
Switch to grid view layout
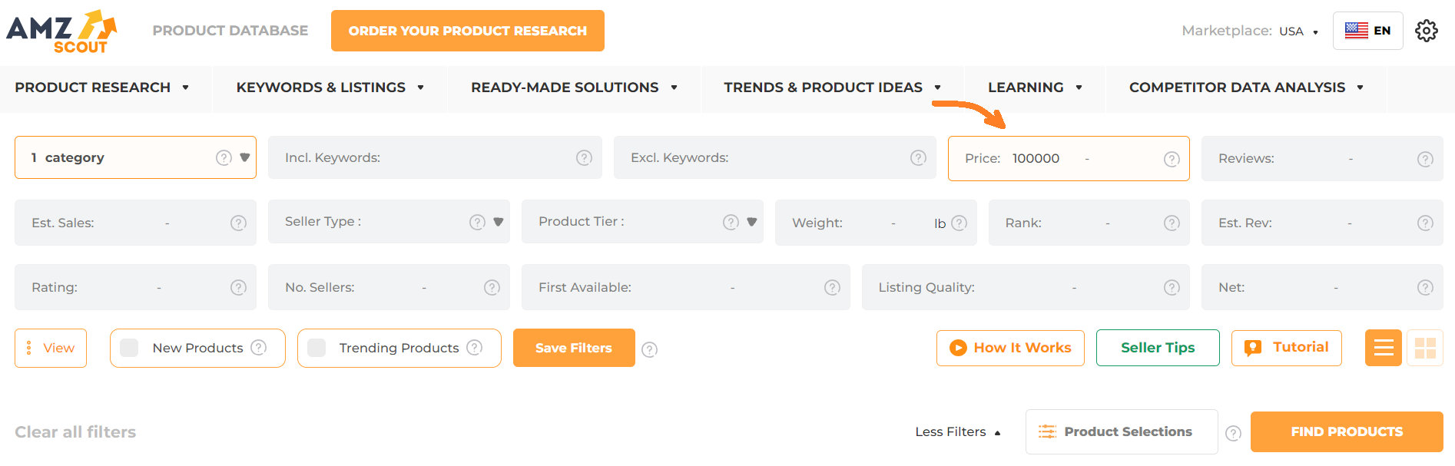click(x=1425, y=348)
